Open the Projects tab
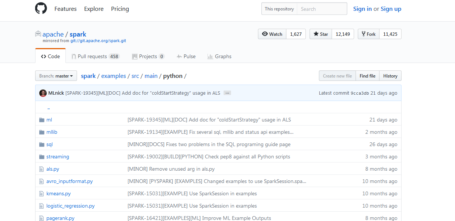This screenshot has height=221, width=455. [148, 56]
